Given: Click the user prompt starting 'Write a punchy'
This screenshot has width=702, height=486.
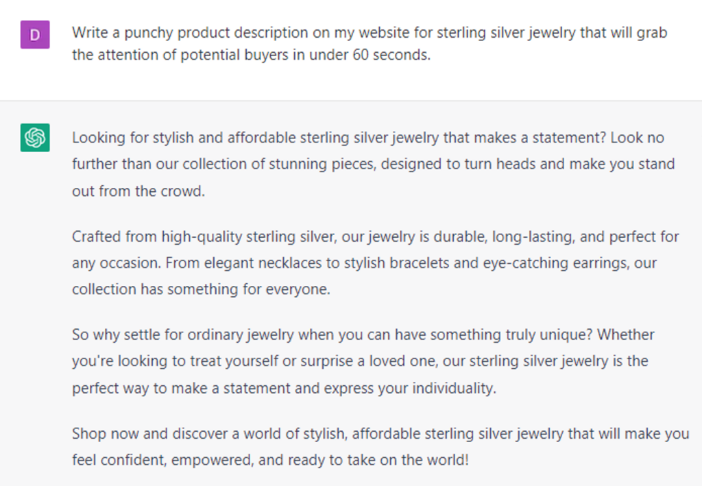Looking at the screenshot, I should (x=369, y=43).
